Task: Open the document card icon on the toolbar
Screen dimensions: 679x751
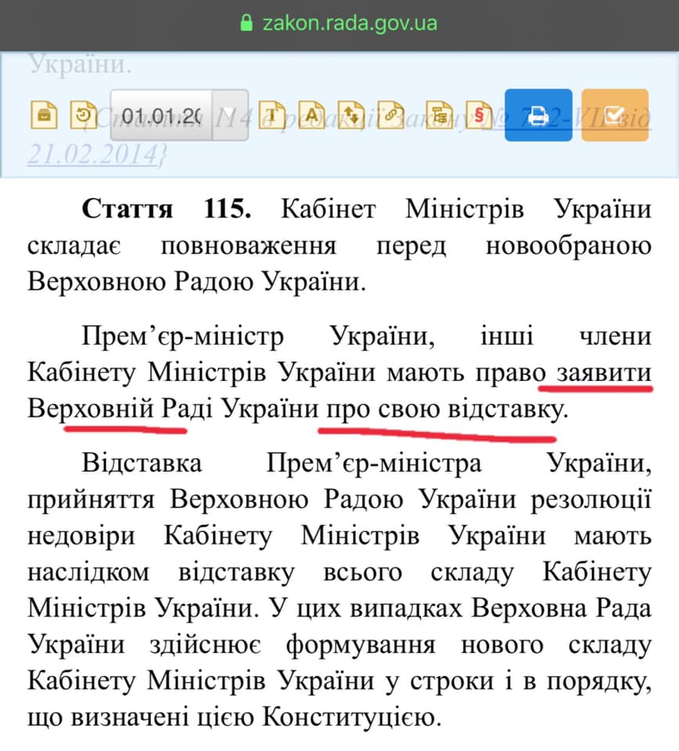Action: click(45, 113)
